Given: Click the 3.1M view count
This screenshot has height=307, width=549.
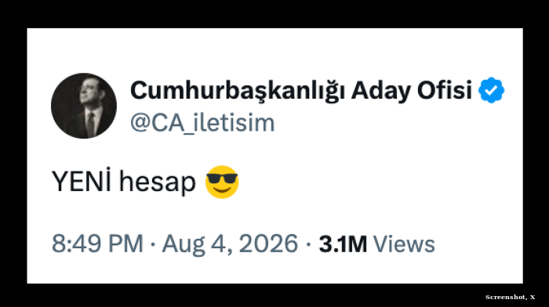Looking at the screenshot, I should (343, 244).
